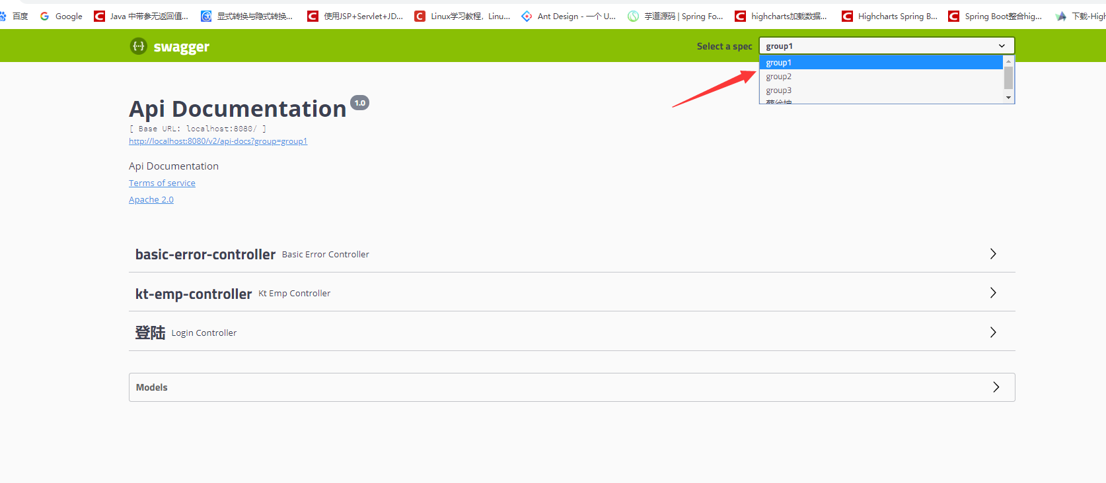Screen dimensions: 1106x483
Task: Open the Java bookmark in bookmarks bar
Action: pos(141,16)
